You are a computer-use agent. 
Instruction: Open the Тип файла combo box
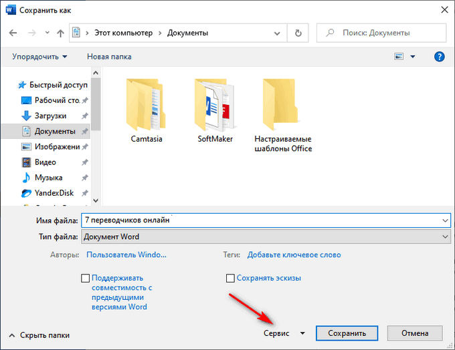coord(266,236)
